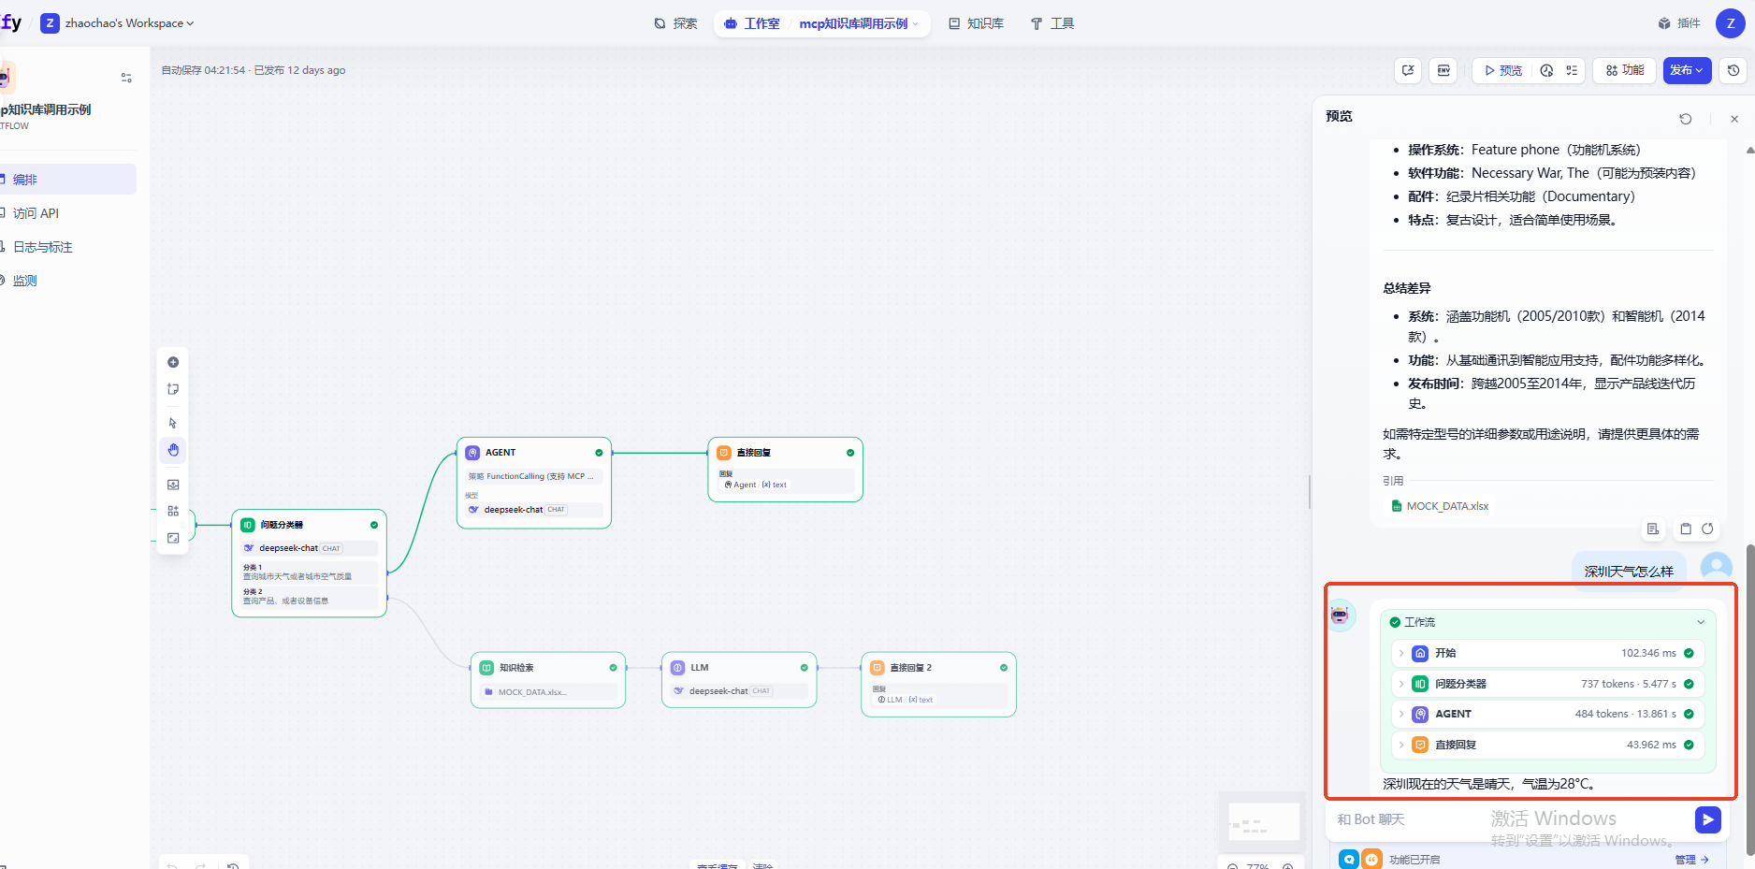Open the version history clock icon
This screenshot has height=869, width=1755.
(x=1733, y=70)
